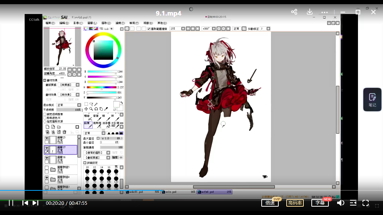Viewport: 383px width, 215px height.
Task: Adjust the layer opacity slider
Action: [69, 110]
